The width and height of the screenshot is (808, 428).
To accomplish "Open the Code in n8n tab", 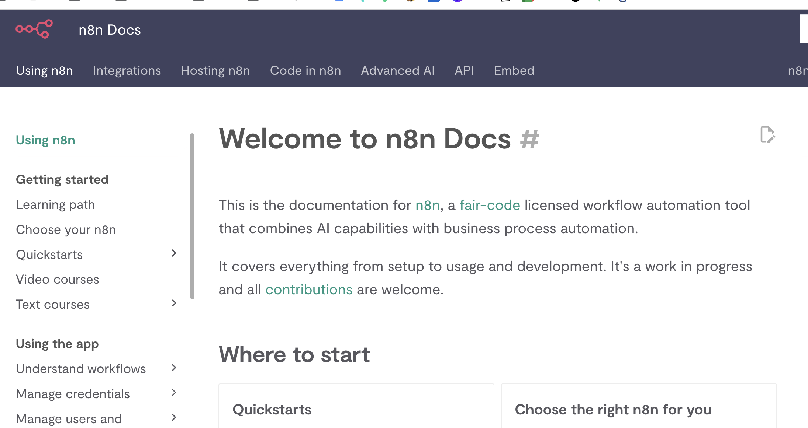I will click(x=305, y=70).
